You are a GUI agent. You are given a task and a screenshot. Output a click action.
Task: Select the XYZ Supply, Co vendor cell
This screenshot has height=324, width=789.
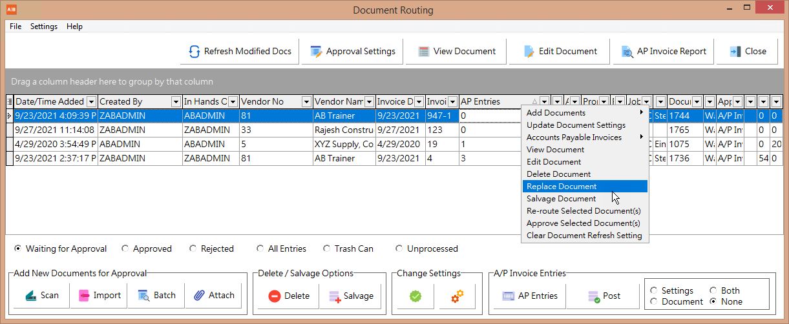pos(344,144)
